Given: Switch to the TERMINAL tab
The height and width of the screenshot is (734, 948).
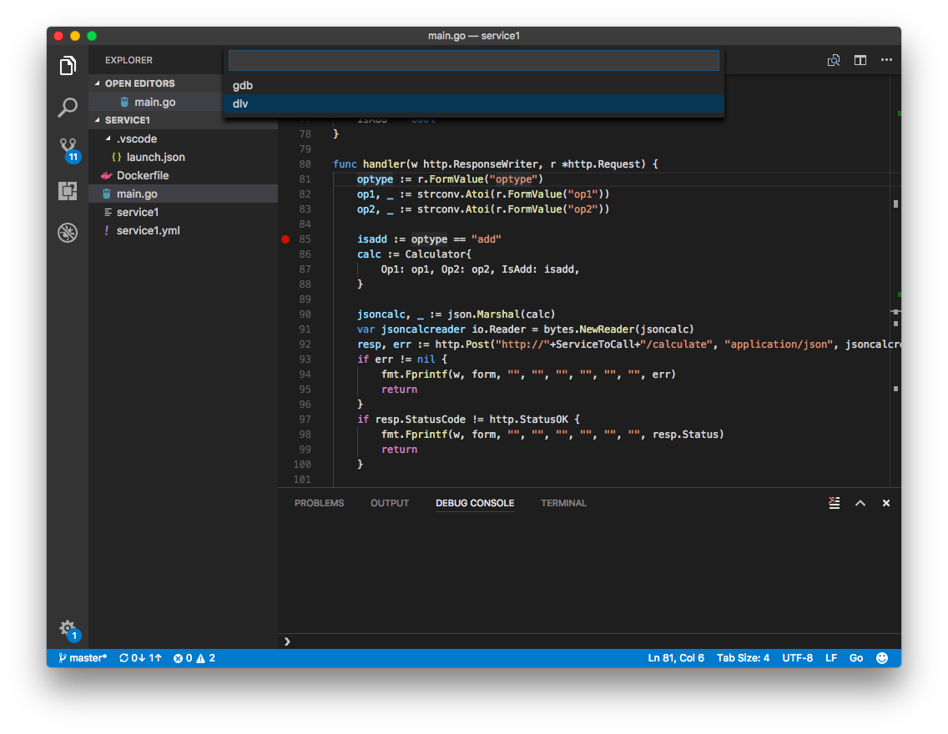Looking at the screenshot, I should click(563, 503).
